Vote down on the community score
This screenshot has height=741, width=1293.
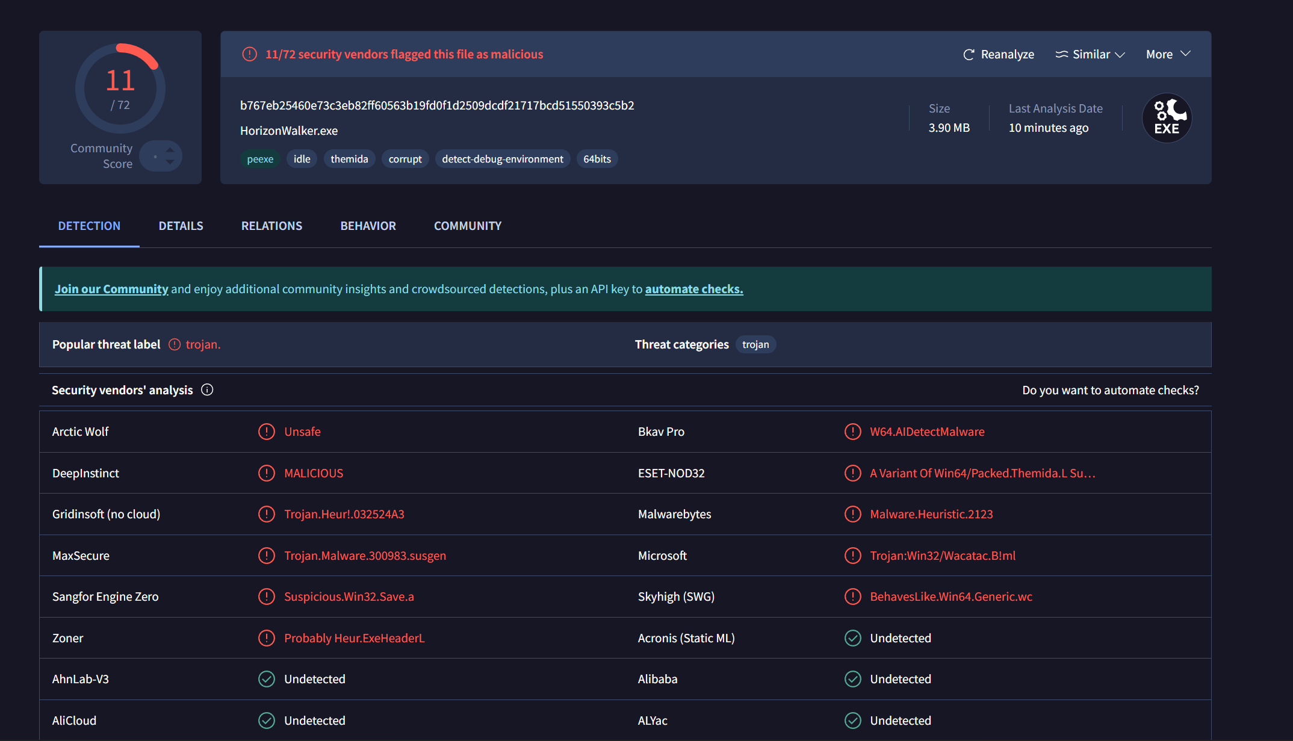(170, 162)
